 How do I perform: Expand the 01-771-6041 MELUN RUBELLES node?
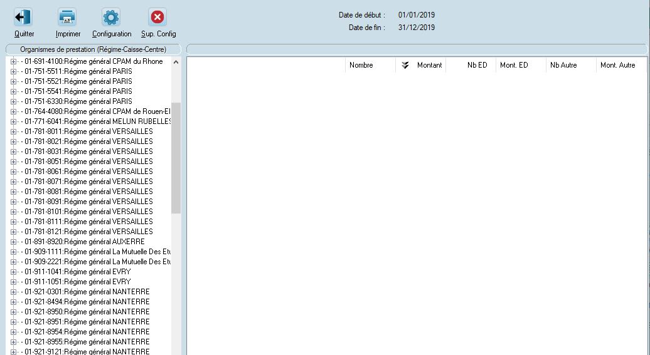13,121
